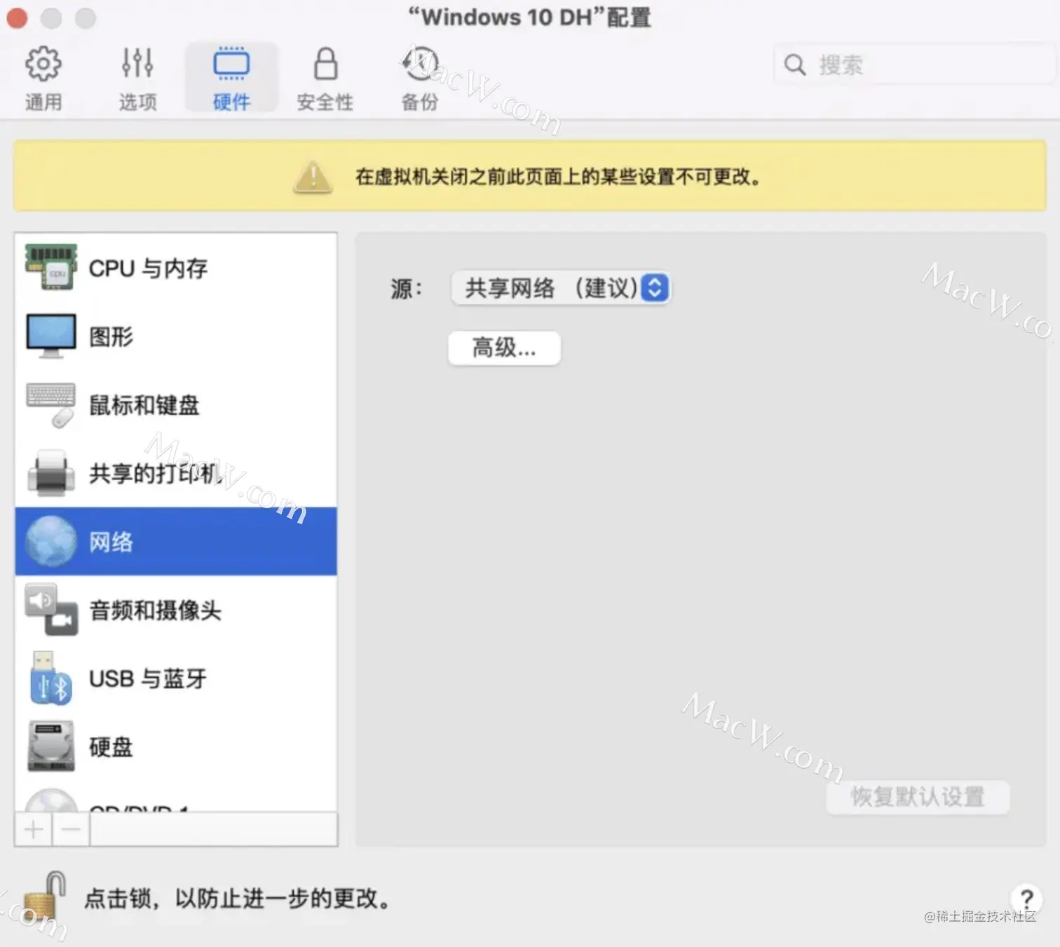Click the CPU 与内存 memory chip icon
1060x947 pixels.
pyautogui.click(x=50, y=267)
